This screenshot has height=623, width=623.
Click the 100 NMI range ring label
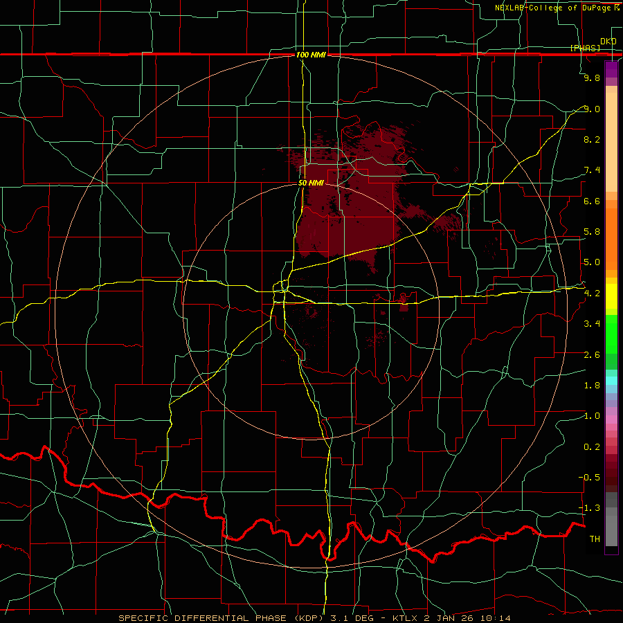click(311, 55)
